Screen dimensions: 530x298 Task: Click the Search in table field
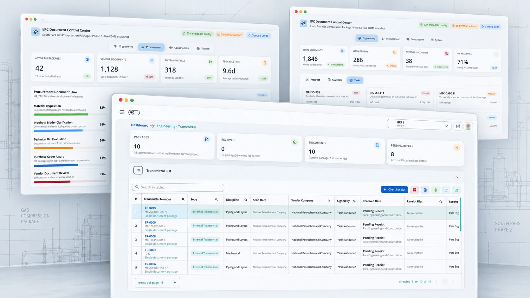(178, 187)
